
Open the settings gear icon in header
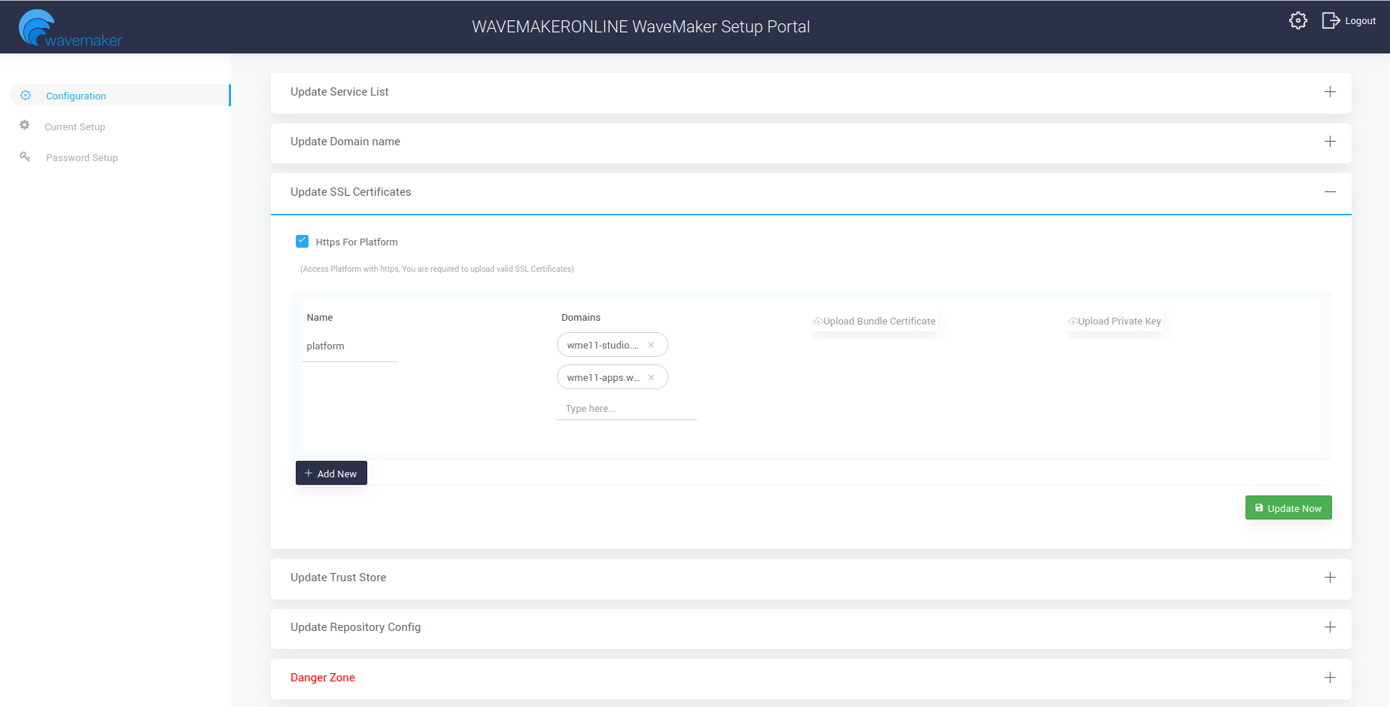pos(1297,21)
